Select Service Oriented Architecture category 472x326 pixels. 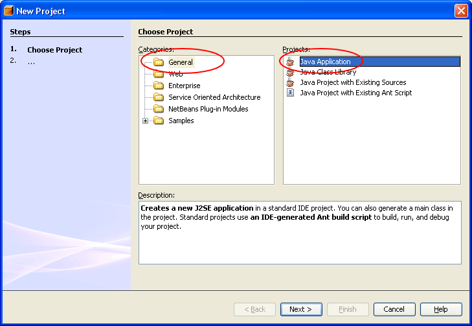pyautogui.click(x=214, y=97)
